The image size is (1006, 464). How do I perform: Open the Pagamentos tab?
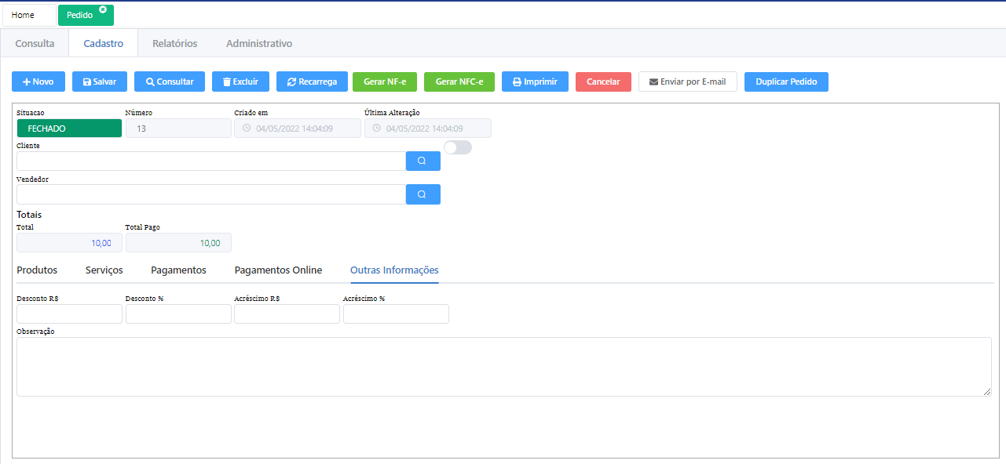(178, 270)
